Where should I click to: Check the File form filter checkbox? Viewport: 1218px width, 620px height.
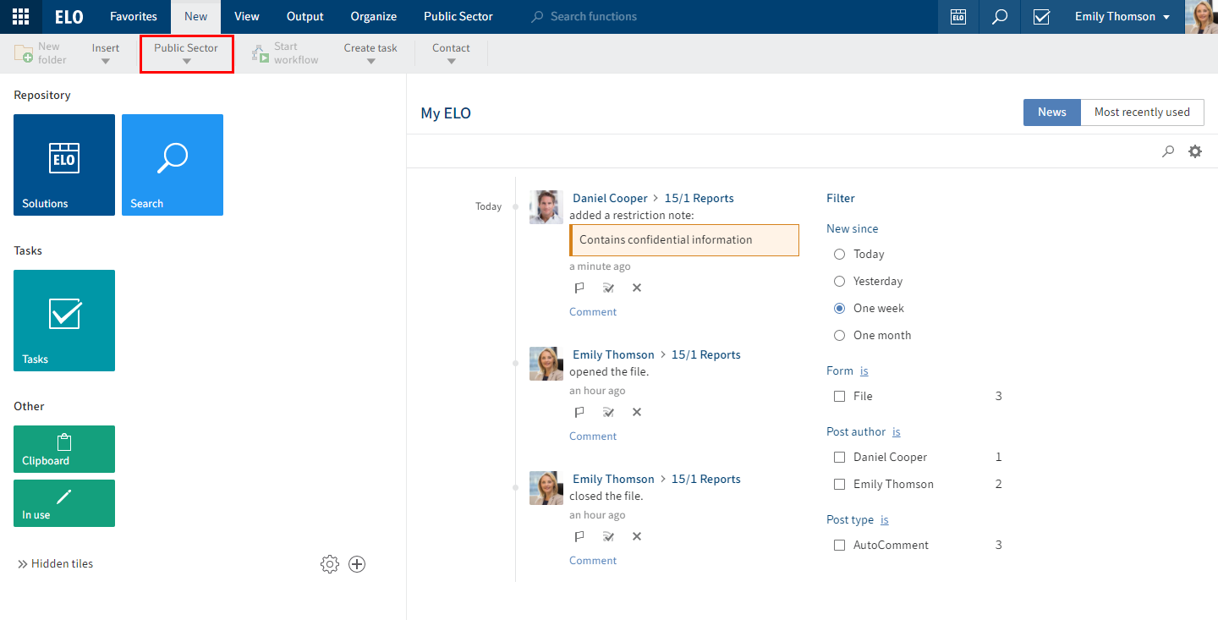(x=840, y=397)
